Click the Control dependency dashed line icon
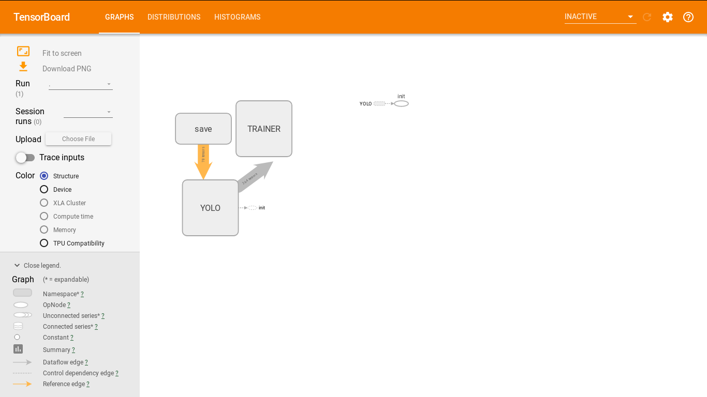 click(x=22, y=373)
